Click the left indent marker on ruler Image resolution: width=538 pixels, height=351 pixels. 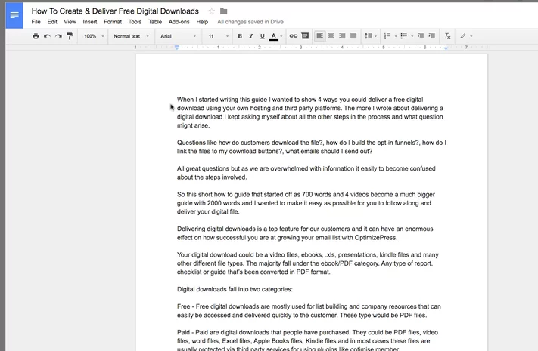click(177, 48)
